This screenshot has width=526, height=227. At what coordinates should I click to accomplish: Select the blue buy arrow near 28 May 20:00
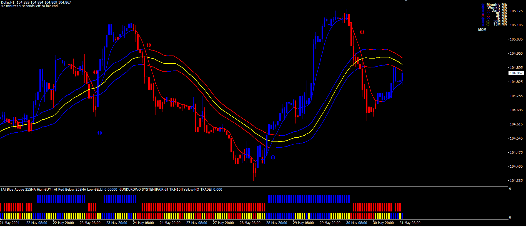(x=273, y=158)
